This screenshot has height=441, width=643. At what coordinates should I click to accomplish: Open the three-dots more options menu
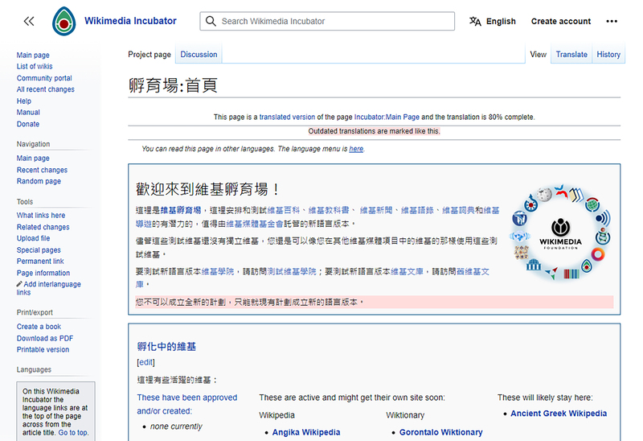(x=612, y=22)
